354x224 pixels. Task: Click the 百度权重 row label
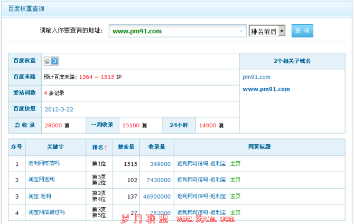coord(25,61)
